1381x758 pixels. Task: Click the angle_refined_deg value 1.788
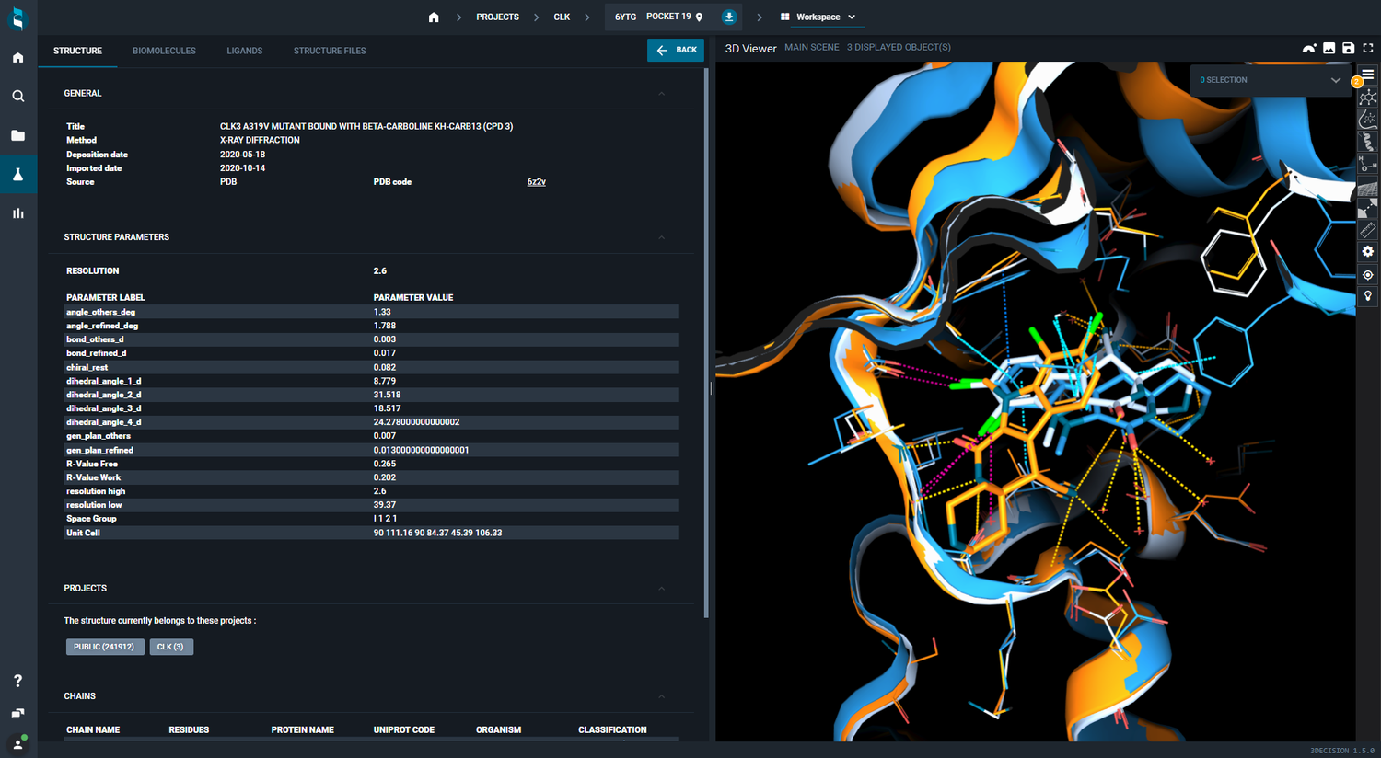pyautogui.click(x=385, y=326)
